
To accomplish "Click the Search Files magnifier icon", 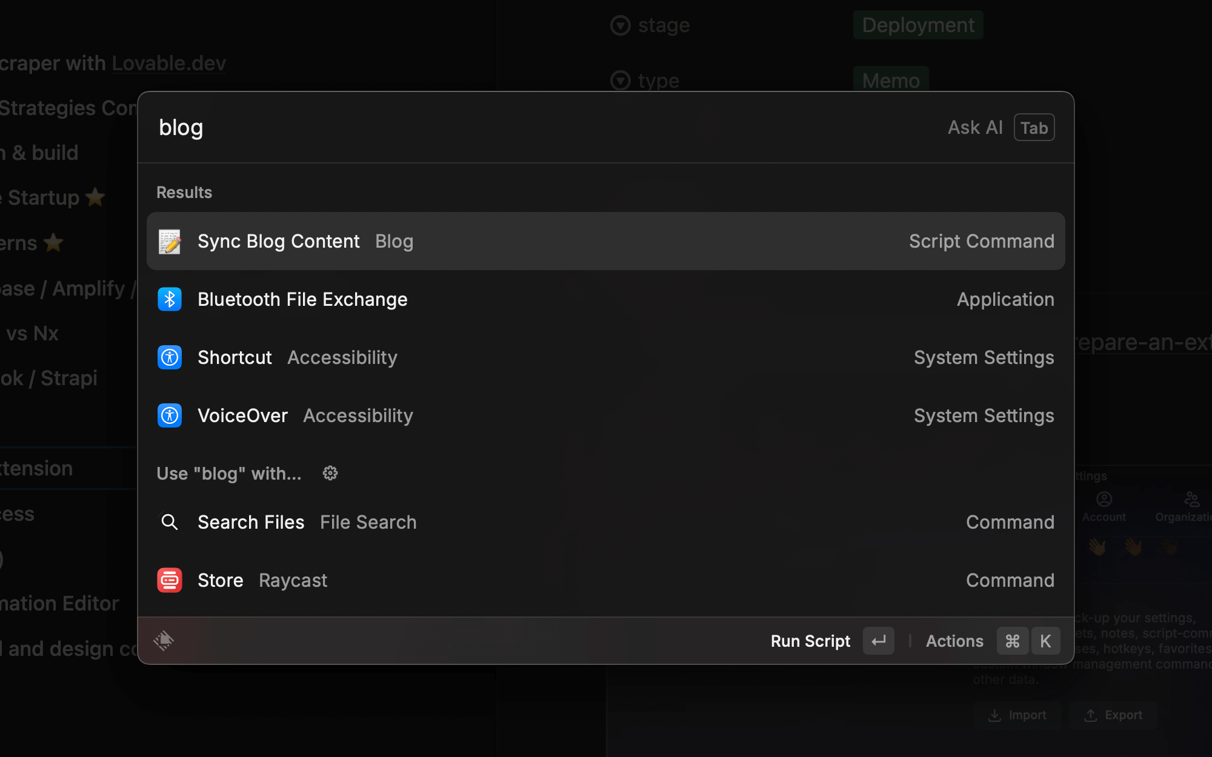I will pyautogui.click(x=170, y=522).
